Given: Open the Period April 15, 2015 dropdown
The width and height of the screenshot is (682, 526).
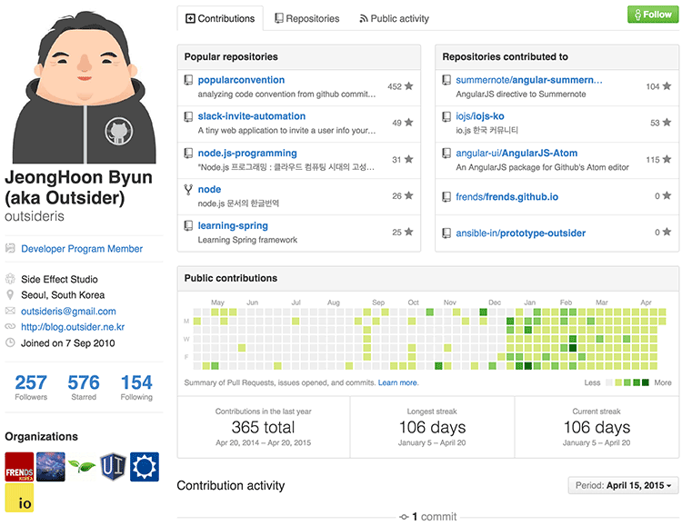Looking at the screenshot, I should pyautogui.click(x=623, y=485).
